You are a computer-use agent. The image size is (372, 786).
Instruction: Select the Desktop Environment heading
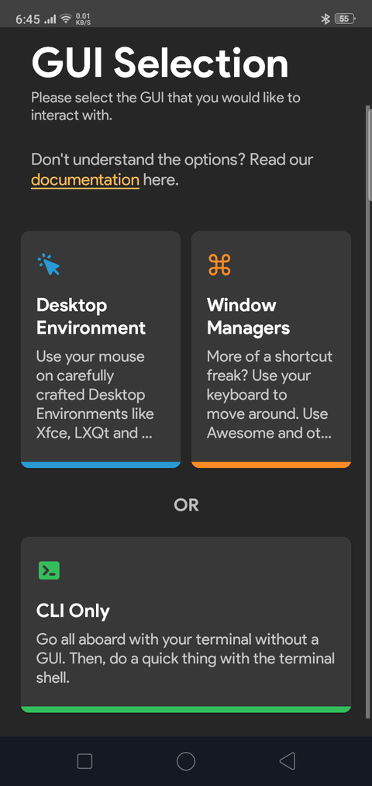pyautogui.click(x=91, y=317)
